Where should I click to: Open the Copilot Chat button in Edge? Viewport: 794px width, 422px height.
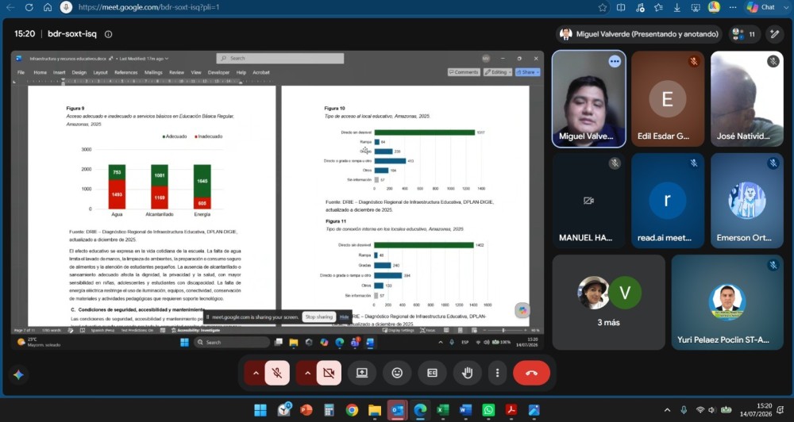click(x=761, y=7)
